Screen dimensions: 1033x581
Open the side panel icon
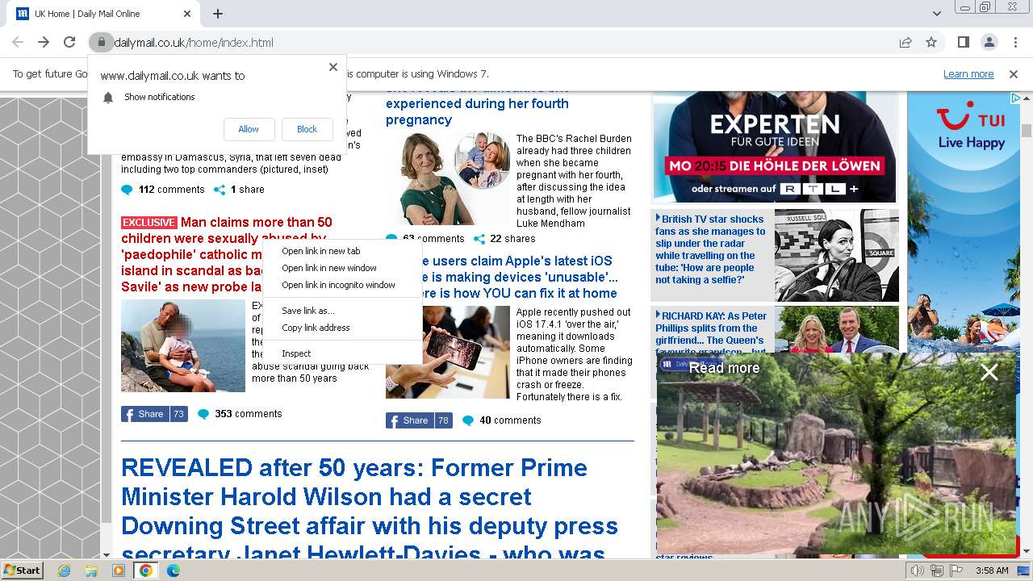[964, 43]
